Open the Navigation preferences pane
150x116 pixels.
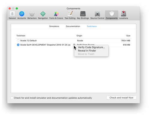pos(43,15)
